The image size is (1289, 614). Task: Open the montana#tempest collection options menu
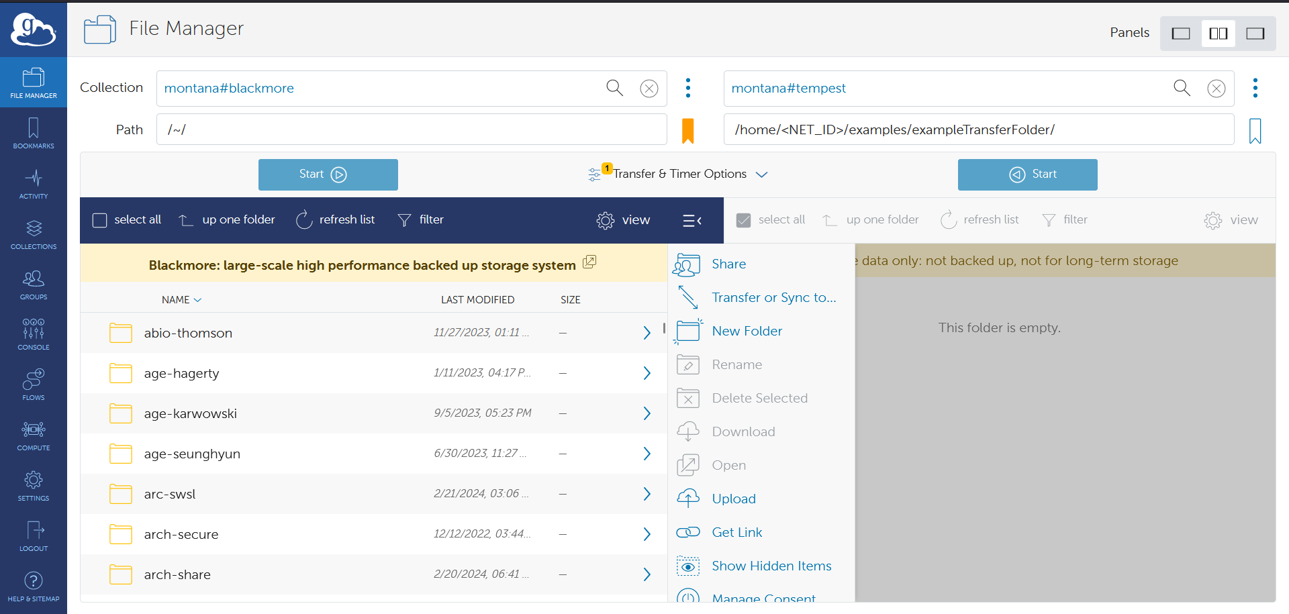[1255, 88]
